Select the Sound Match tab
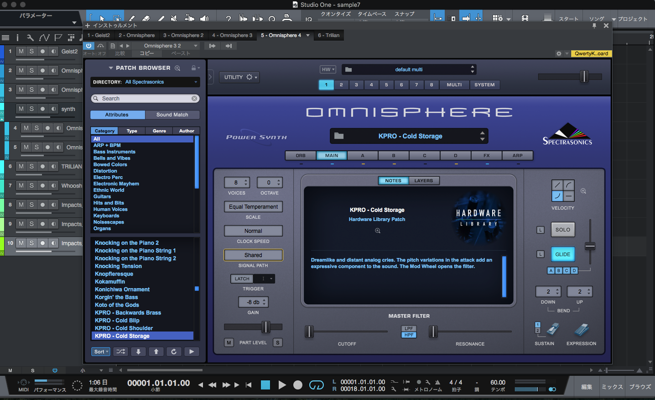 click(x=172, y=115)
